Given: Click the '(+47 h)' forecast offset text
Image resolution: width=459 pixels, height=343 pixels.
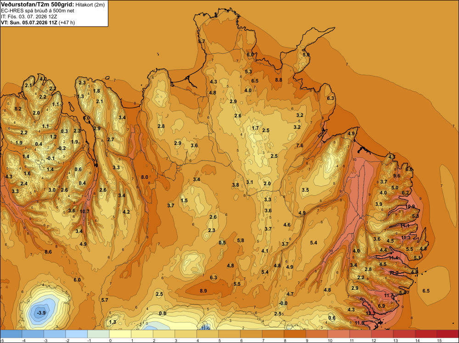Looking at the screenshot, I should pyautogui.click(x=67, y=22).
